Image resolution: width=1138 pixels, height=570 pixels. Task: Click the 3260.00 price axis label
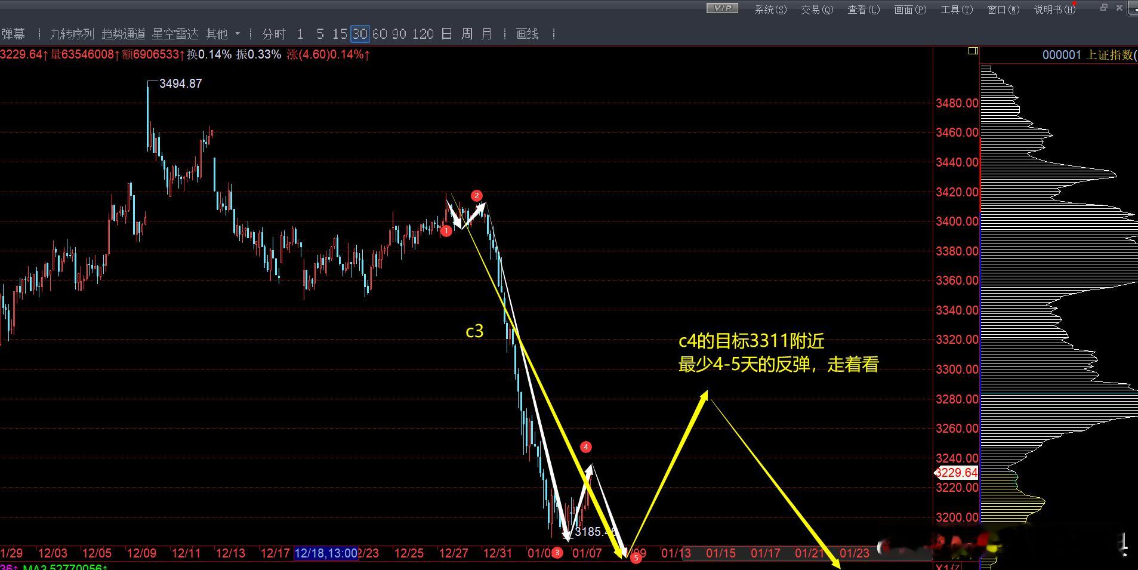pos(957,429)
